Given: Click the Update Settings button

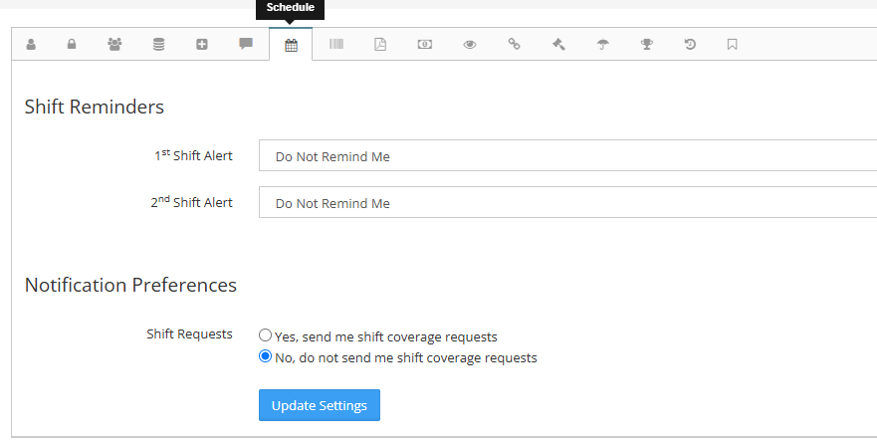Looking at the screenshot, I should 319,405.
